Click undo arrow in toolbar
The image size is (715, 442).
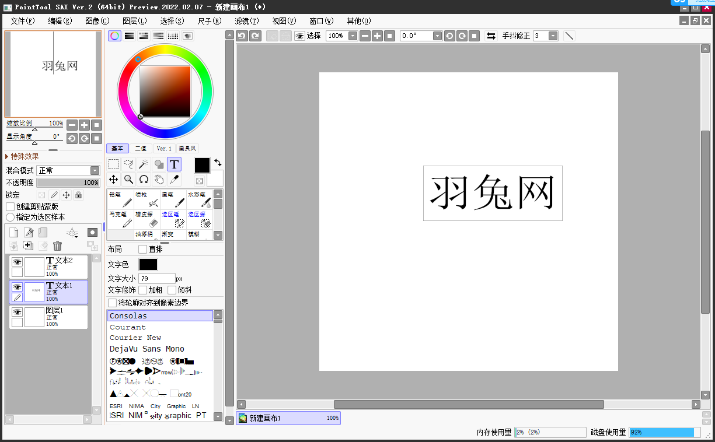(242, 36)
